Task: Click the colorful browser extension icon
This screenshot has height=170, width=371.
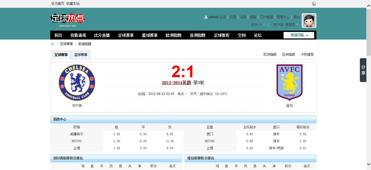Action: click(314, 4)
